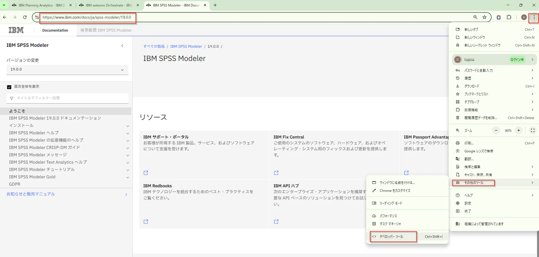Click the タイトルでフィルター処理 filter field
The height and width of the screenshot is (257, 539).
coord(67,98)
